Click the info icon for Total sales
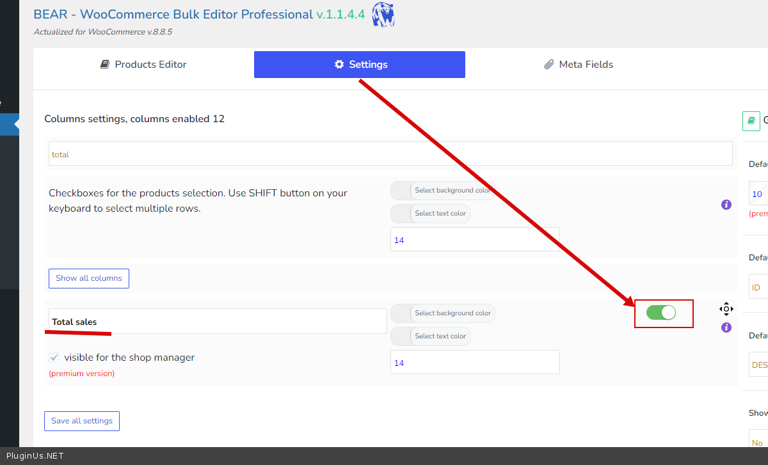Image resolution: width=768 pixels, height=465 pixels. [x=726, y=327]
